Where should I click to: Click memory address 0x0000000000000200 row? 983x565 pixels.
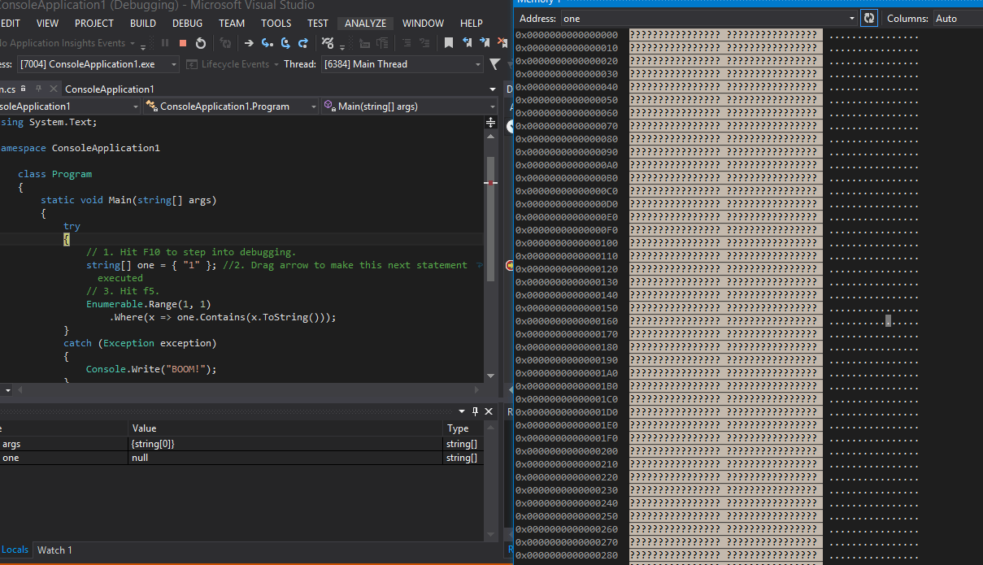tap(717, 451)
